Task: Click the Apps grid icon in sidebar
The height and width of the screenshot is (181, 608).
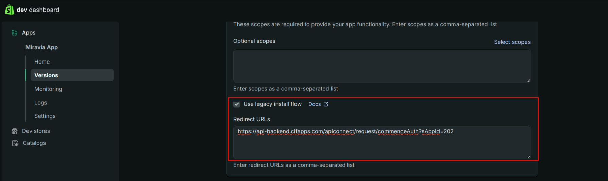Action: 14,33
